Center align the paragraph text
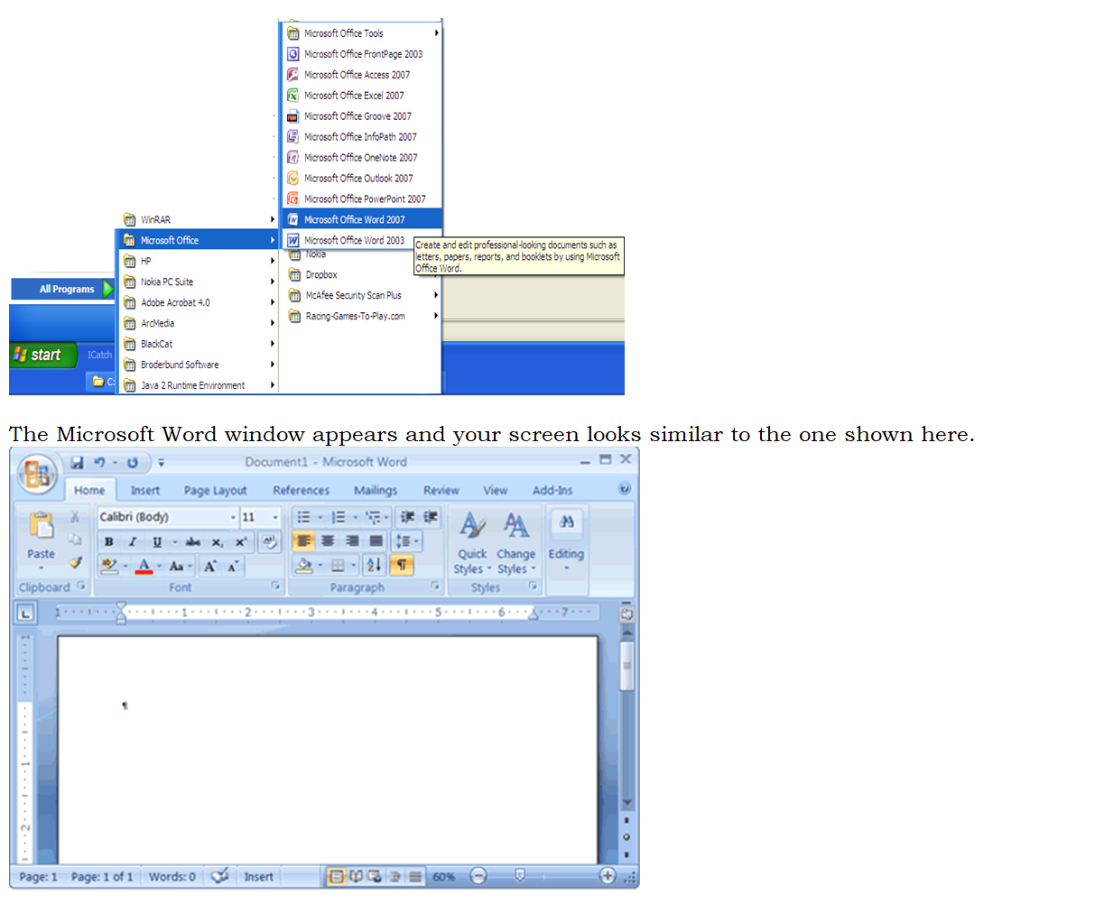The height and width of the screenshot is (923, 1095). (x=328, y=541)
